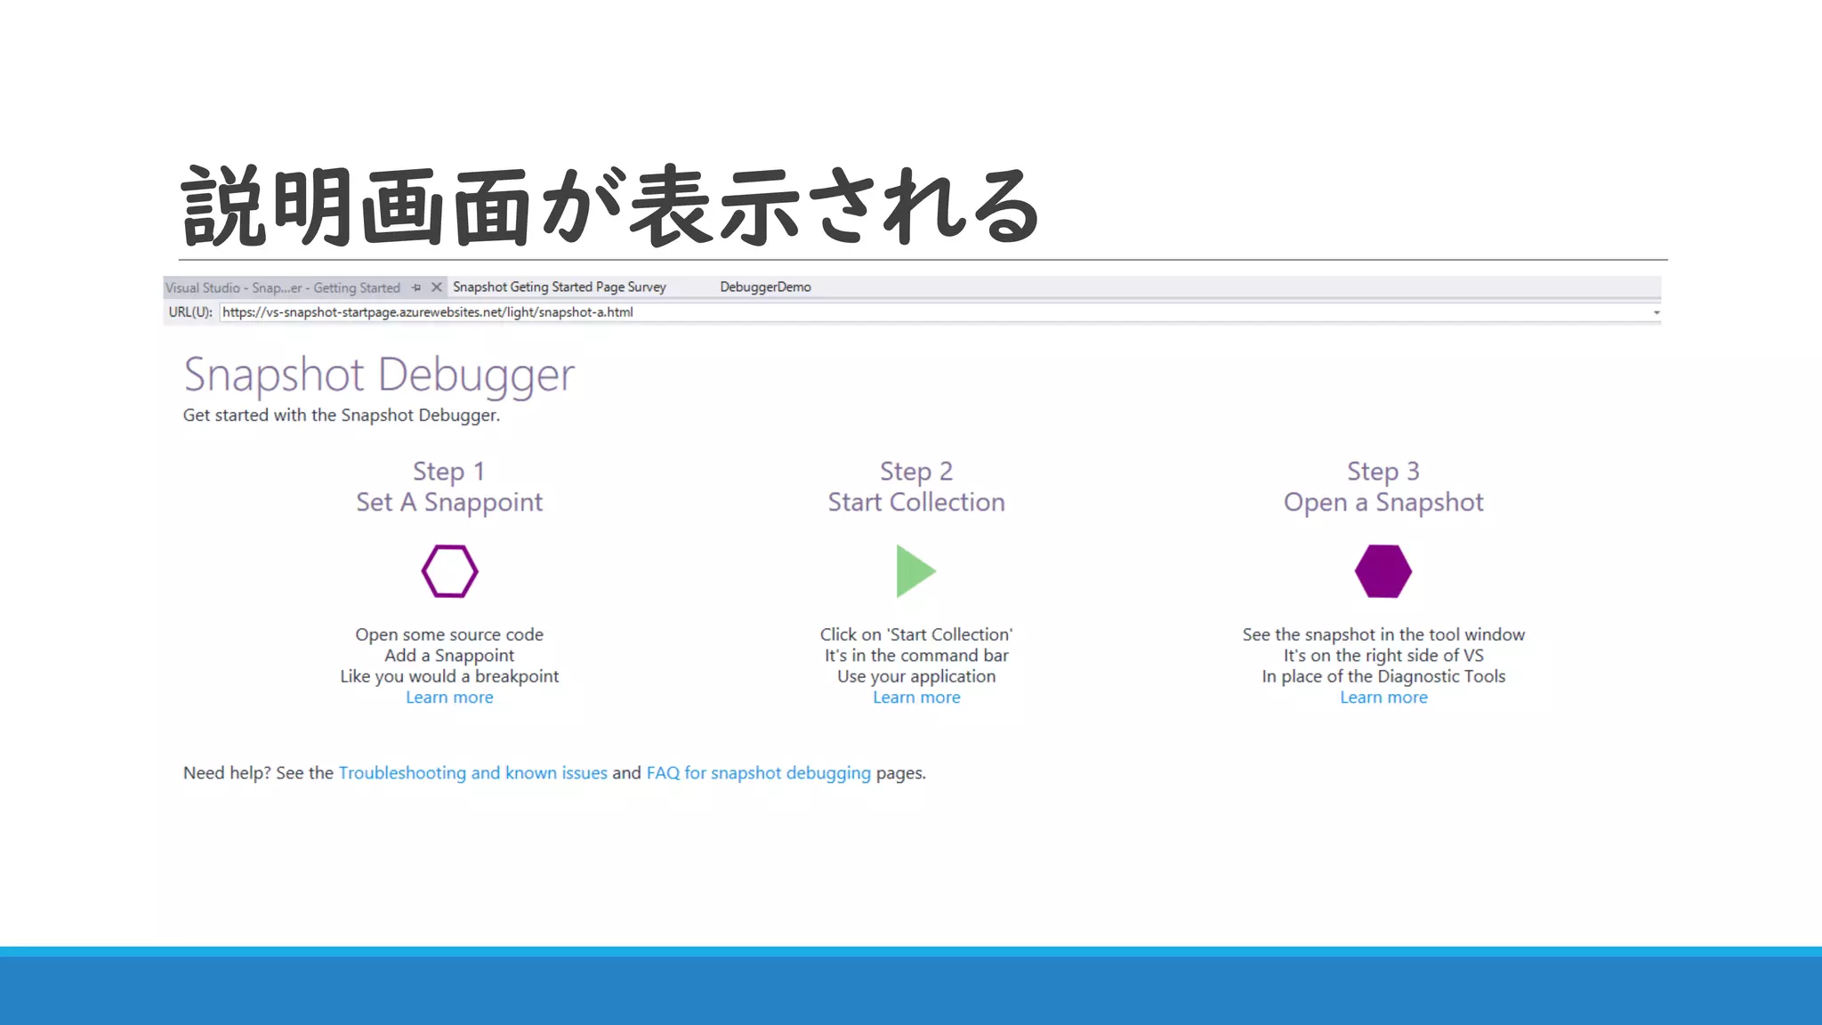1822x1025 pixels.
Task: Click 'Add a Snappoint' text
Action: pyautogui.click(x=449, y=656)
